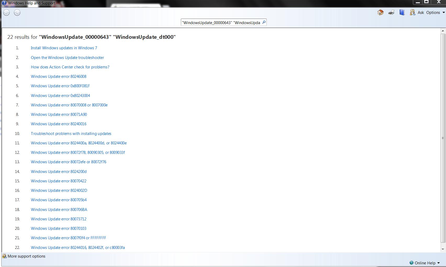This screenshot has height=267, width=446.
Task: Click the Forward navigation arrow
Action: tap(17, 12)
